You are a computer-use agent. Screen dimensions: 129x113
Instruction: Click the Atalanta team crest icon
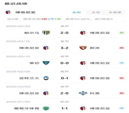coord(46,78)
